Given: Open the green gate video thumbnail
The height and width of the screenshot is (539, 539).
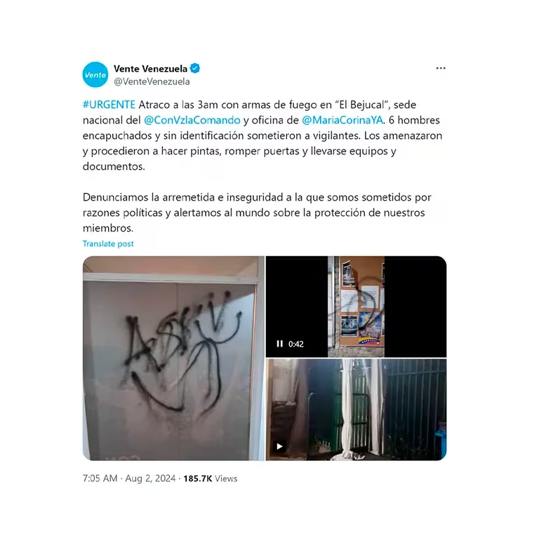Looking at the screenshot, I should point(356,410).
